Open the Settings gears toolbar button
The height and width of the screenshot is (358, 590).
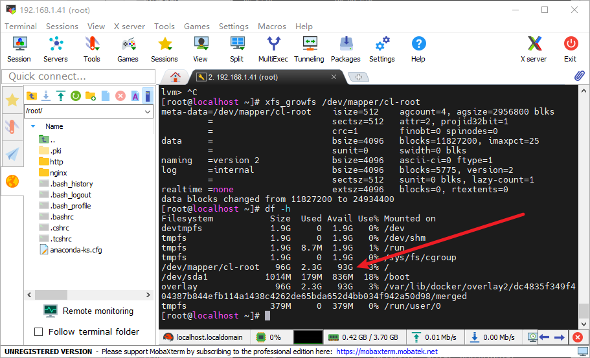pyautogui.click(x=382, y=49)
